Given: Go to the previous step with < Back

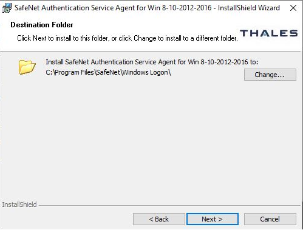Looking at the screenshot, I should point(159,219).
